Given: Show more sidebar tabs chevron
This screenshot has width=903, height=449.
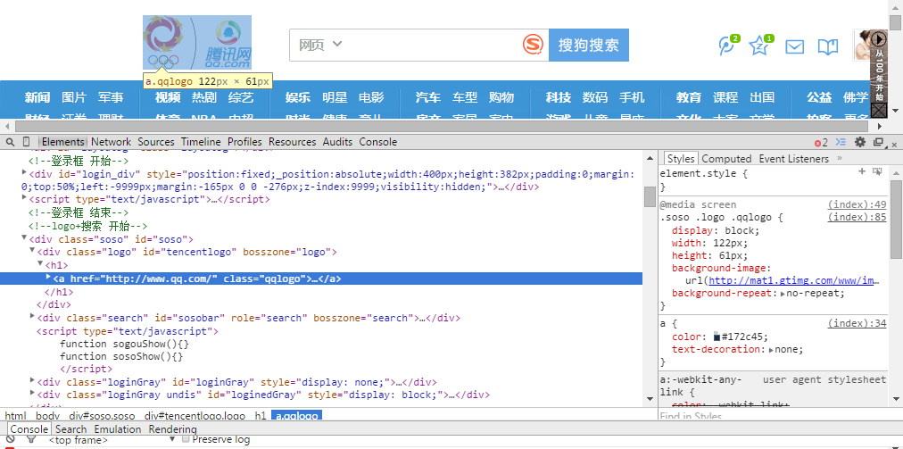Looking at the screenshot, I should coord(839,158).
